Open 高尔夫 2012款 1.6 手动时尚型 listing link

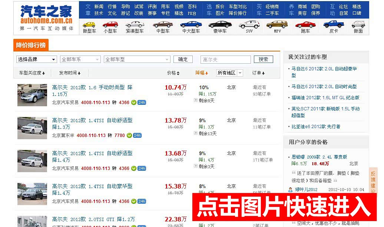92,90
